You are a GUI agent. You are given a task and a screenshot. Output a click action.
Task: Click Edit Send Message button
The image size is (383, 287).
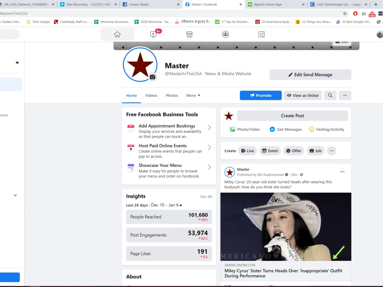point(310,75)
